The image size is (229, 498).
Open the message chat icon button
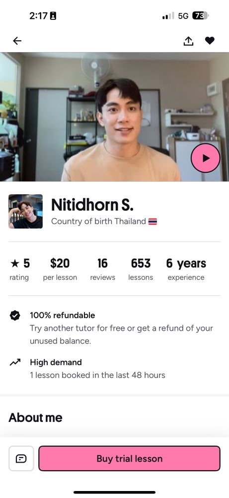click(x=21, y=458)
